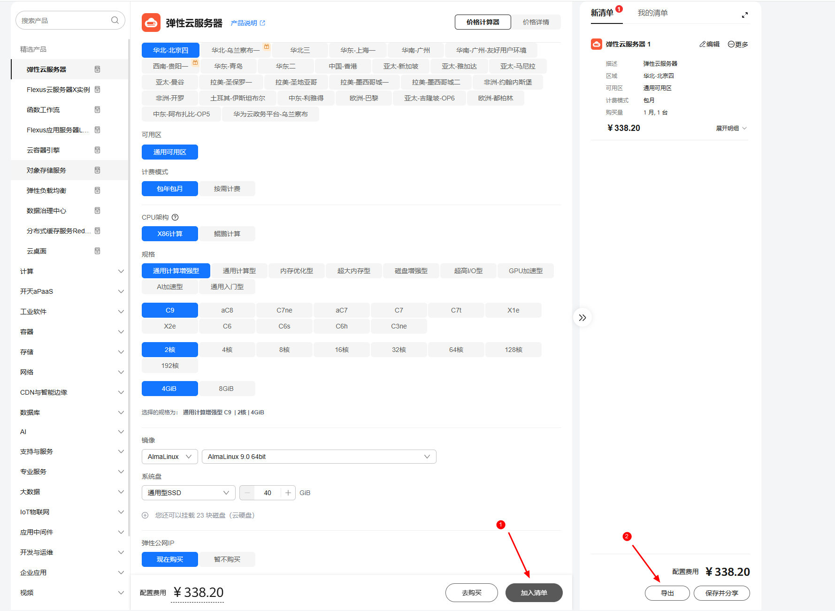The height and width of the screenshot is (611, 835).
Task: Expand the AI category in sidebar
Action: (121, 432)
